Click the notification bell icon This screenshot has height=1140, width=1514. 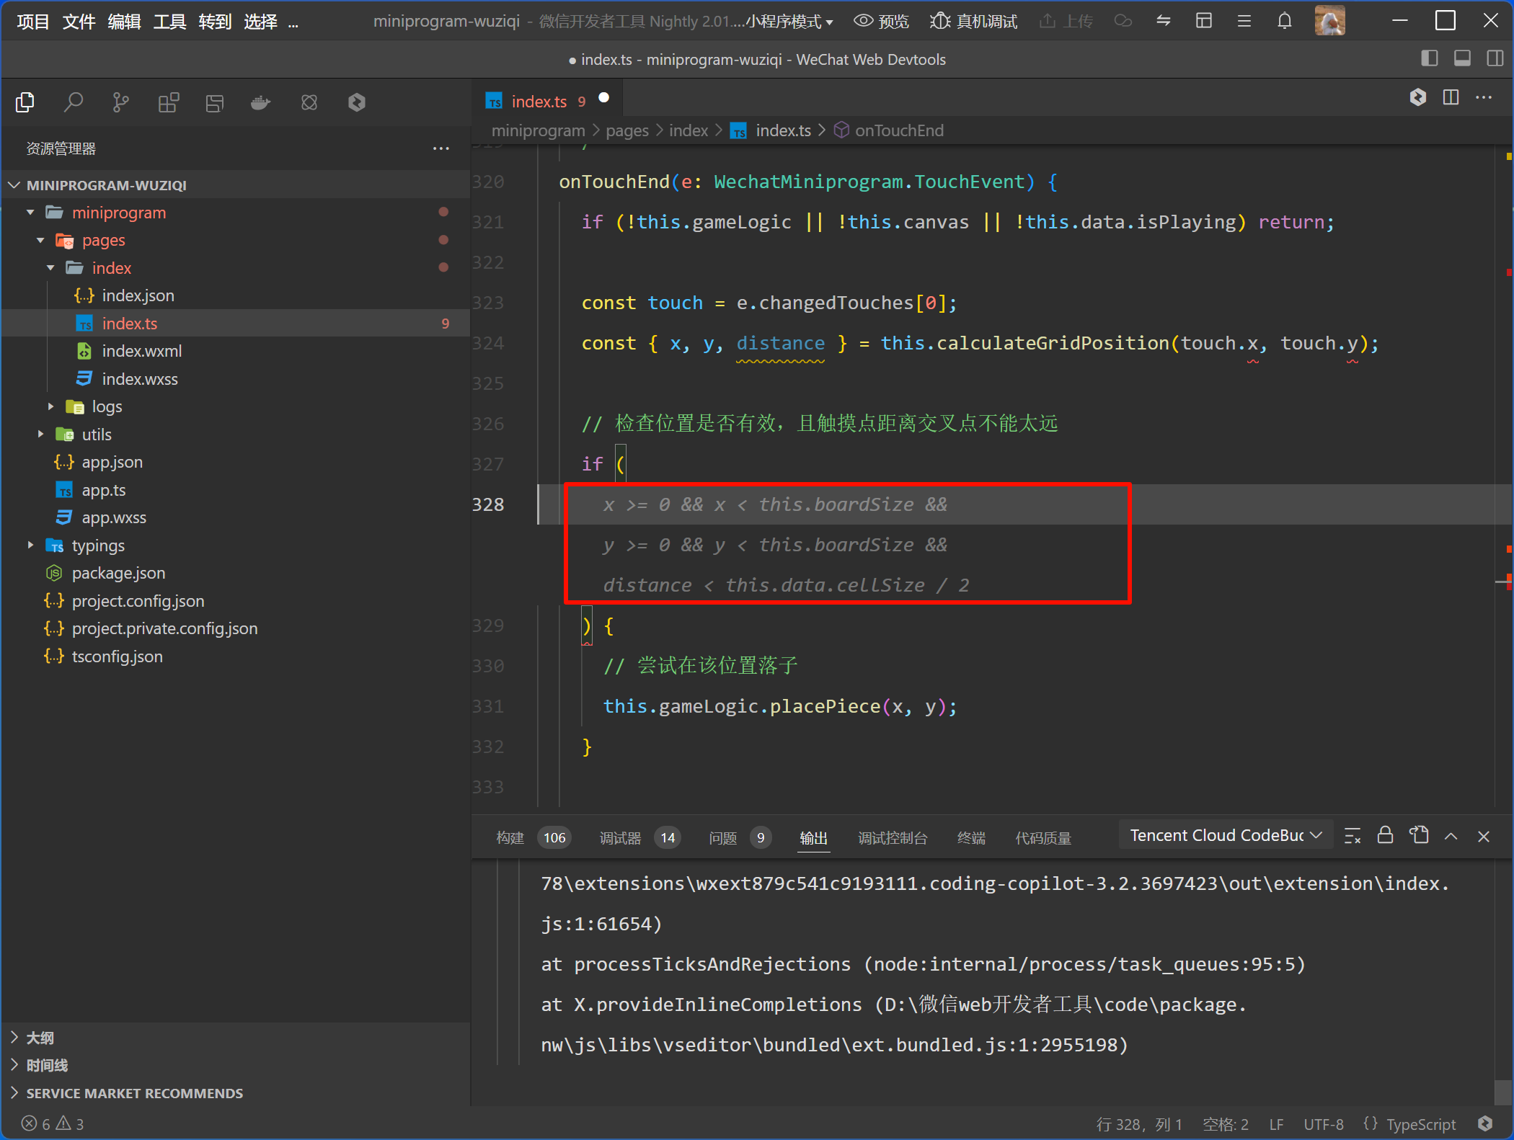click(1284, 21)
